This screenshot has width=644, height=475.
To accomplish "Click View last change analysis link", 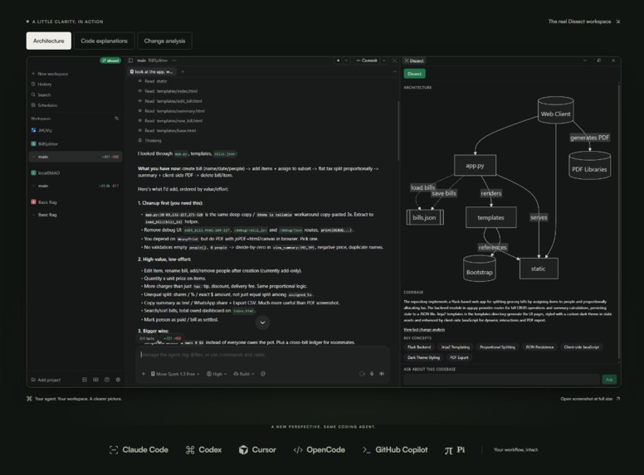I will (x=424, y=329).
